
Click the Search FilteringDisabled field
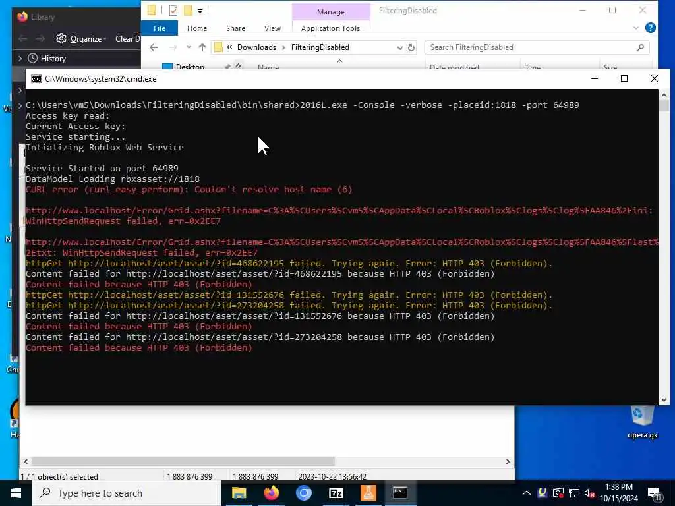(537, 47)
